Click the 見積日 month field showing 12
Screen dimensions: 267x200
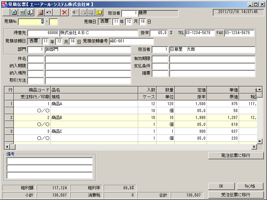coord(129,22)
